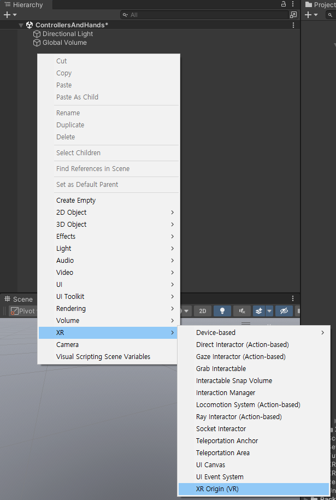Image resolution: width=336 pixels, height=500 pixels.
Task: Choose Gaze Interactor (Action-based)
Action: tap(254, 356)
